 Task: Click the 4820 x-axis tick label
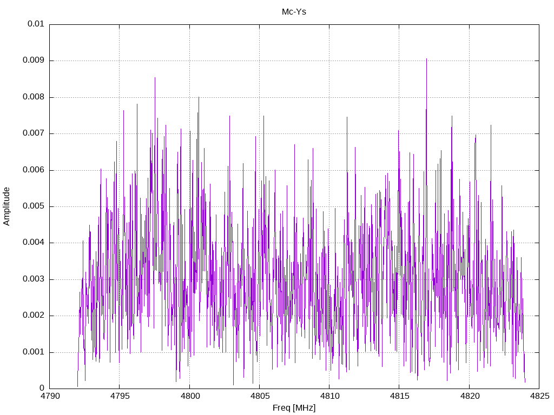point(470,396)
